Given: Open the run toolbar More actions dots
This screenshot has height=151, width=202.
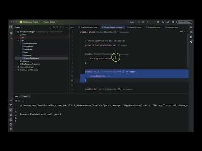Looking at the screenshot, I should tap(147, 22).
